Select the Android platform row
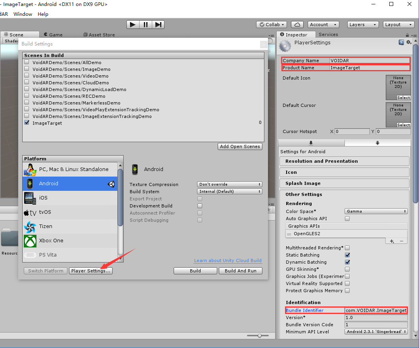 pyautogui.click(x=70, y=184)
